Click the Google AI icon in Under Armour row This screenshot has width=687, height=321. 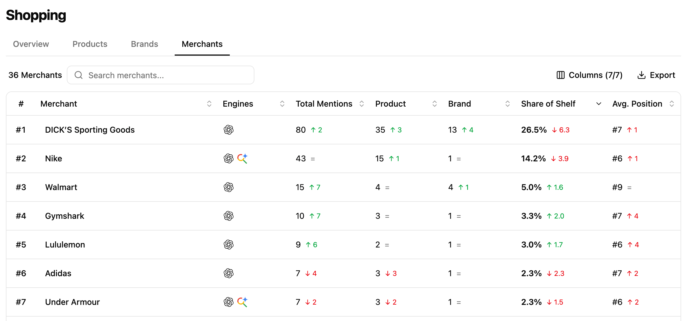click(242, 302)
